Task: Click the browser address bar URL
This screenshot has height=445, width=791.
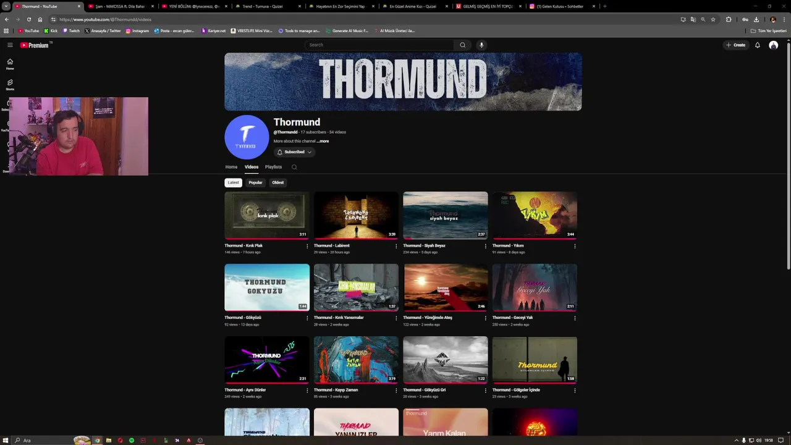Action: tap(105, 19)
